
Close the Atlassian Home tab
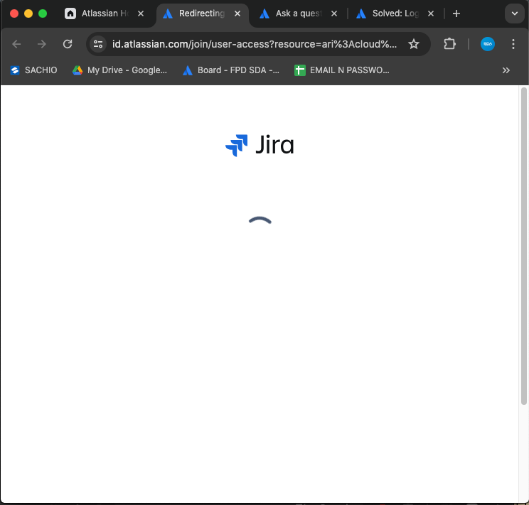[x=141, y=13]
